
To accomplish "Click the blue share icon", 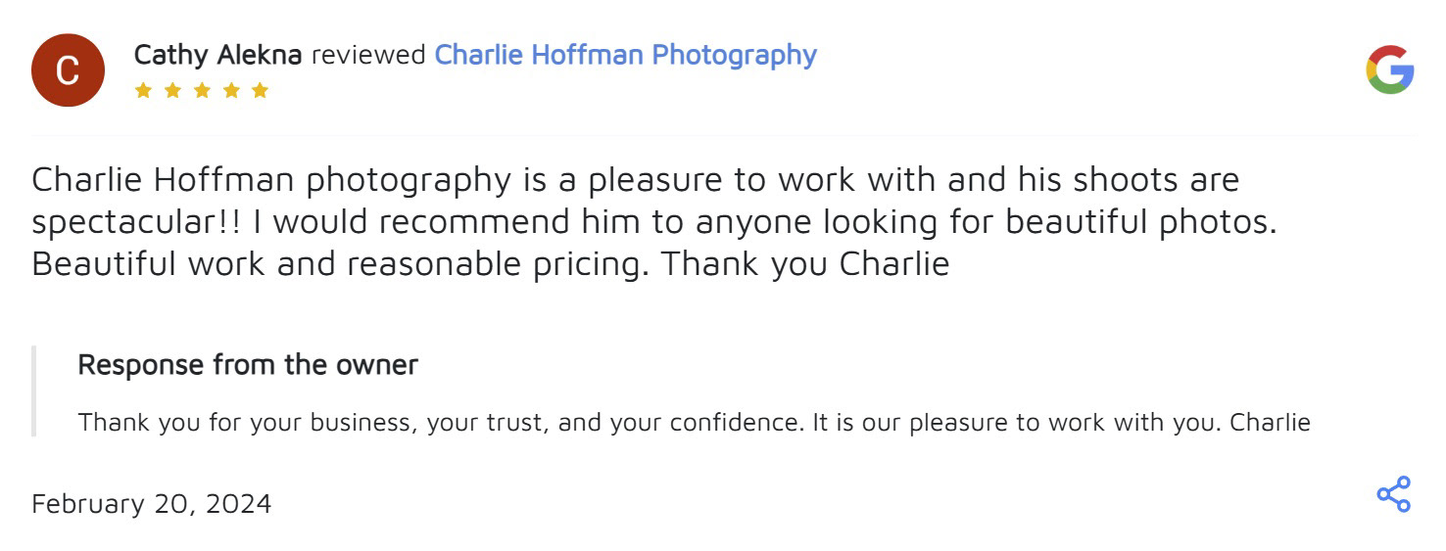I will click(1393, 494).
